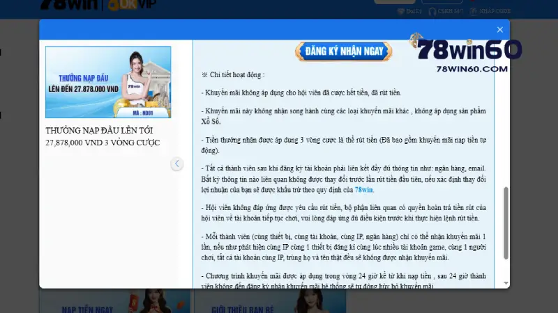
Task: Click the ĐĂNG KÝ NHẬN NGAY button
Action: 343,51
